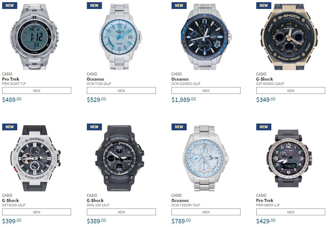Image resolution: width=328 pixels, height=227 pixels.
Task: Open the Oceanus title link priced $789
Action: 180,200
